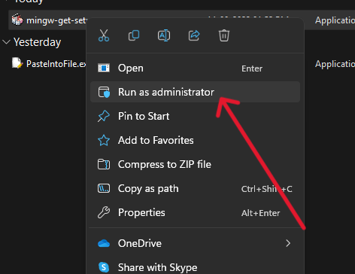The image size is (355, 274).
Task: Click the PasteIntoFile.exe file icon
Action: [17, 63]
